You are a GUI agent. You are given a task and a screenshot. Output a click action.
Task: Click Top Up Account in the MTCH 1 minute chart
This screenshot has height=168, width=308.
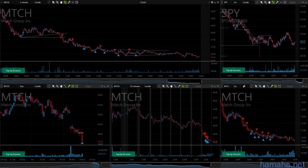pyautogui.click(x=13, y=70)
